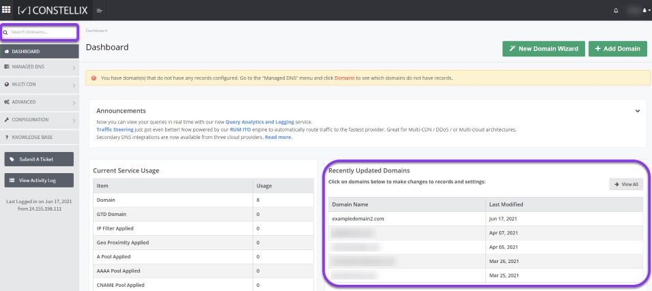
Task: Click the Configuration wrench icon
Action: (7, 119)
